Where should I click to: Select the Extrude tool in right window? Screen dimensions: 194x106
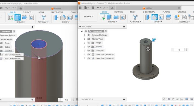pos(109,17)
